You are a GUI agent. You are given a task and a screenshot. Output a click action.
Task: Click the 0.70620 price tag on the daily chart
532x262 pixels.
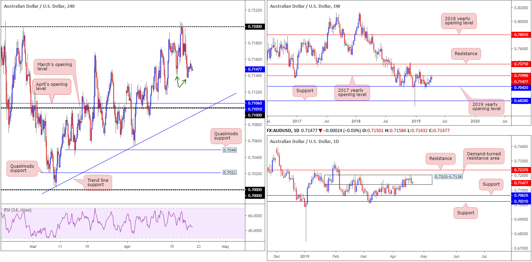(521, 195)
